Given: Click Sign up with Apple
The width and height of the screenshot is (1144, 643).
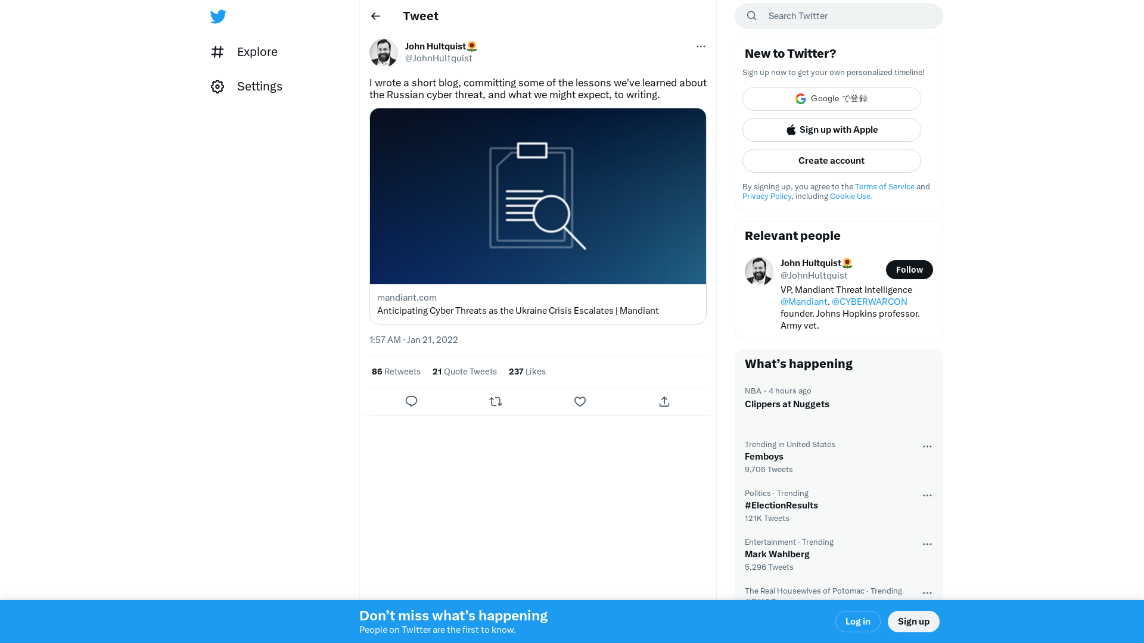Looking at the screenshot, I should 832,130.
